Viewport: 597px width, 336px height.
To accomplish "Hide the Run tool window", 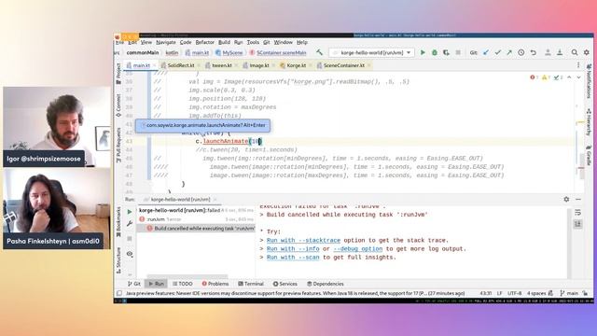I will [x=578, y=199].
